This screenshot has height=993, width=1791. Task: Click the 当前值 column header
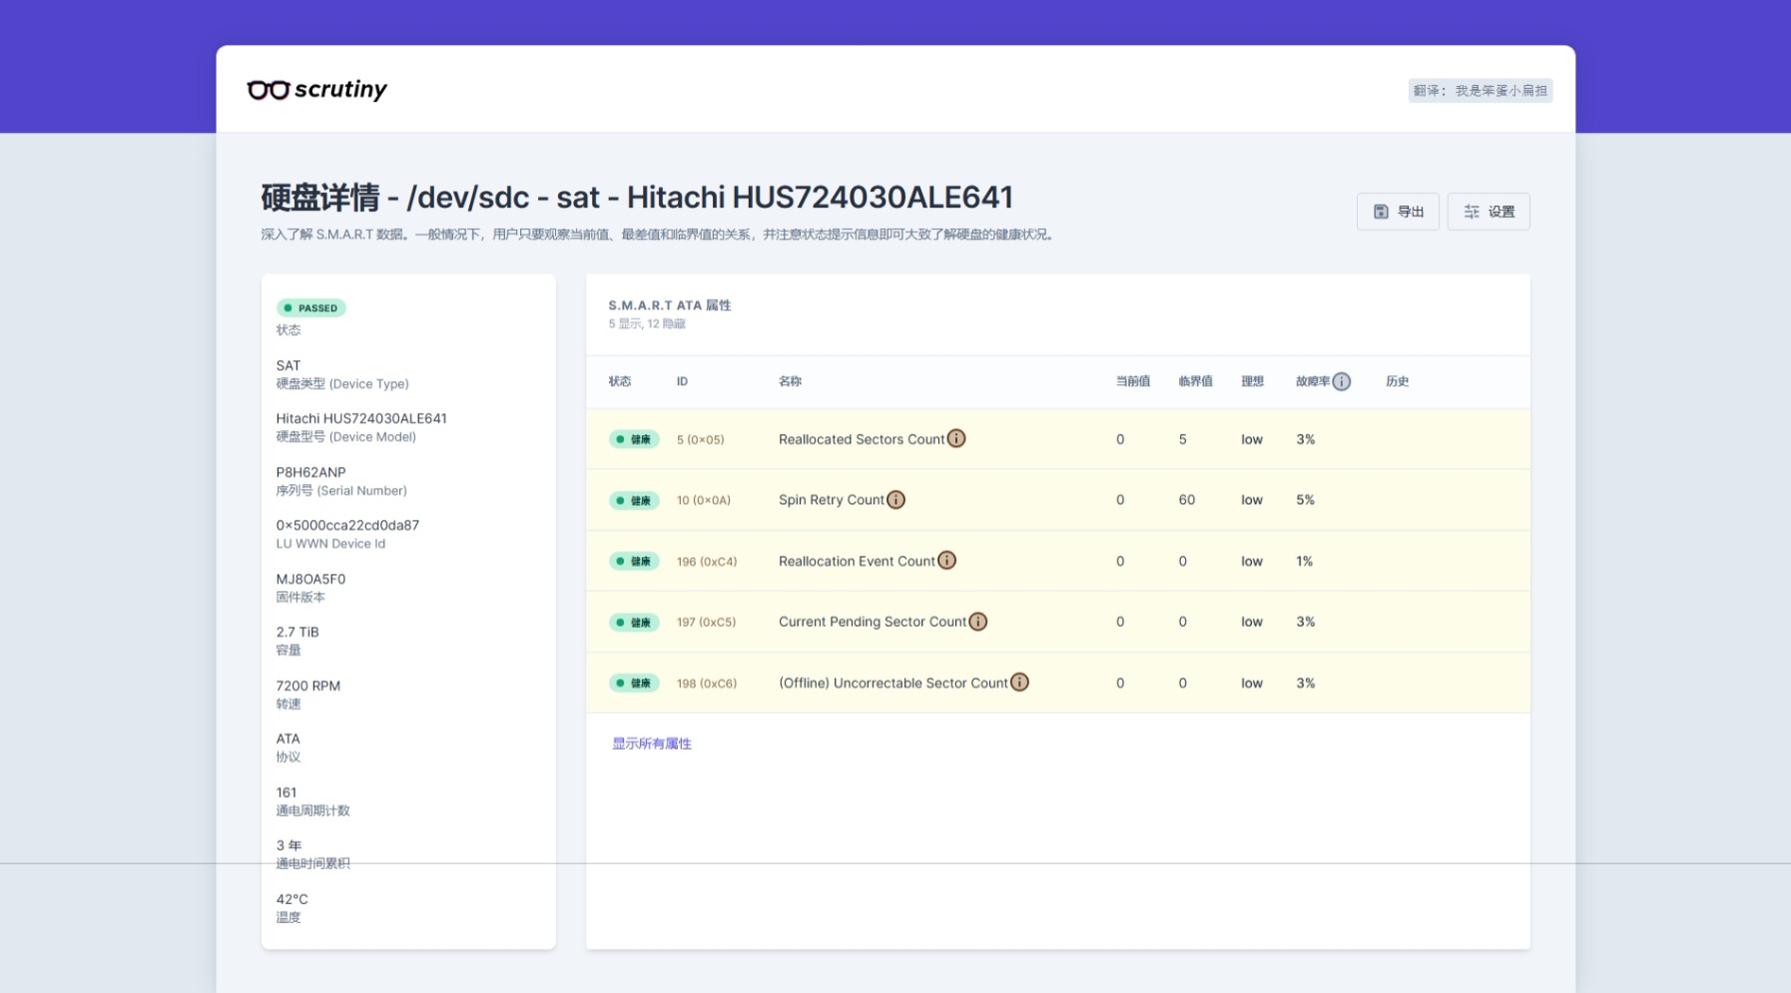tap(1132, 381)
